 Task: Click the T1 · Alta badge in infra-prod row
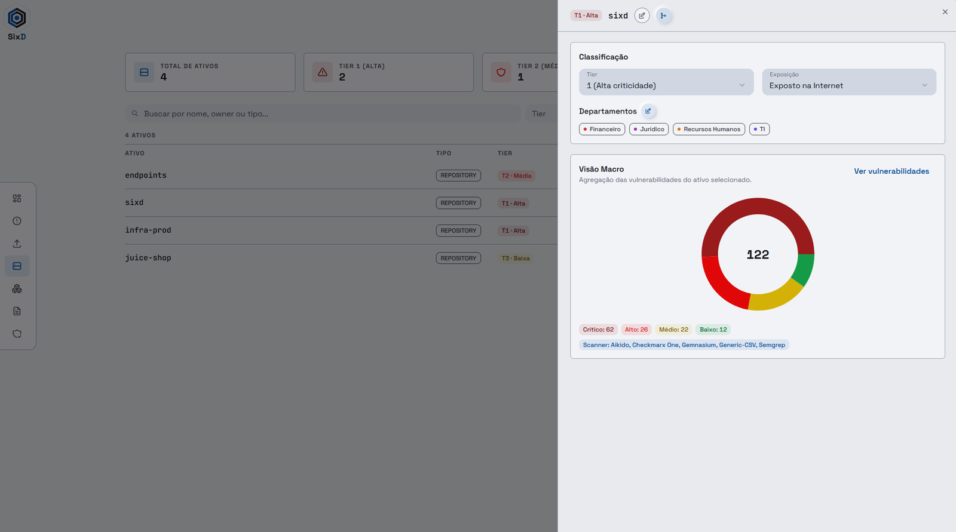coord(513,230)
